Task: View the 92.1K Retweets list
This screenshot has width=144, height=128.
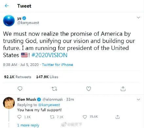Action: click(18, 77)
